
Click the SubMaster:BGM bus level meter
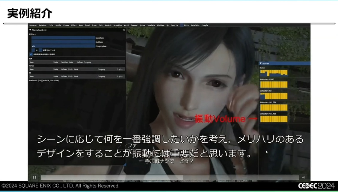pos(274,96)
